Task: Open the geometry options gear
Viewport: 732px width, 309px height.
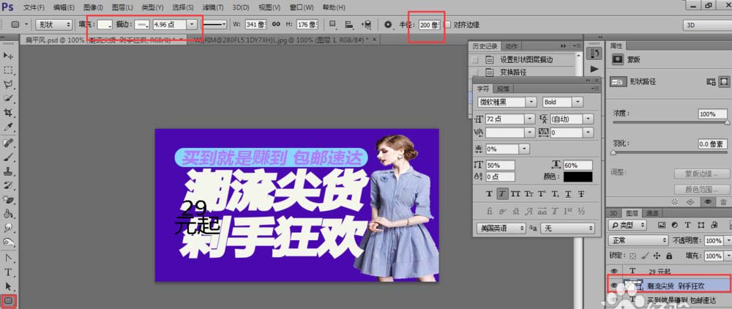Action: click(388, 24)
